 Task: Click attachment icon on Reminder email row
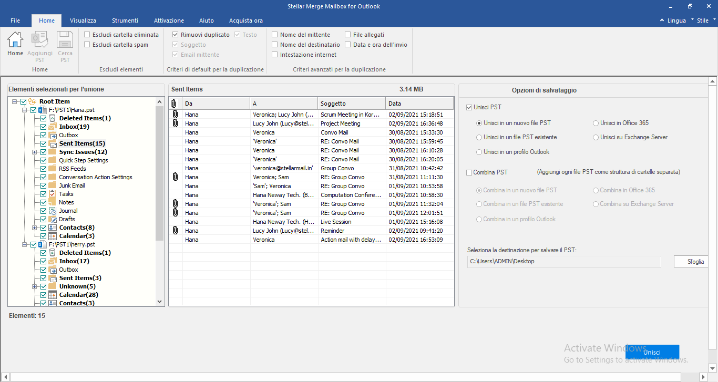(x=175, y=231)
